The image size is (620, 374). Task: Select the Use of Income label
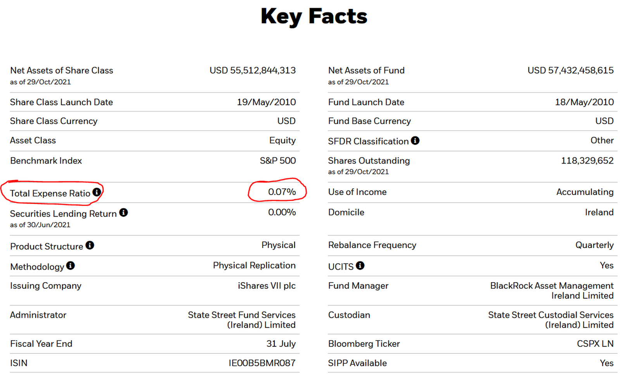click(x=357, y=192)
